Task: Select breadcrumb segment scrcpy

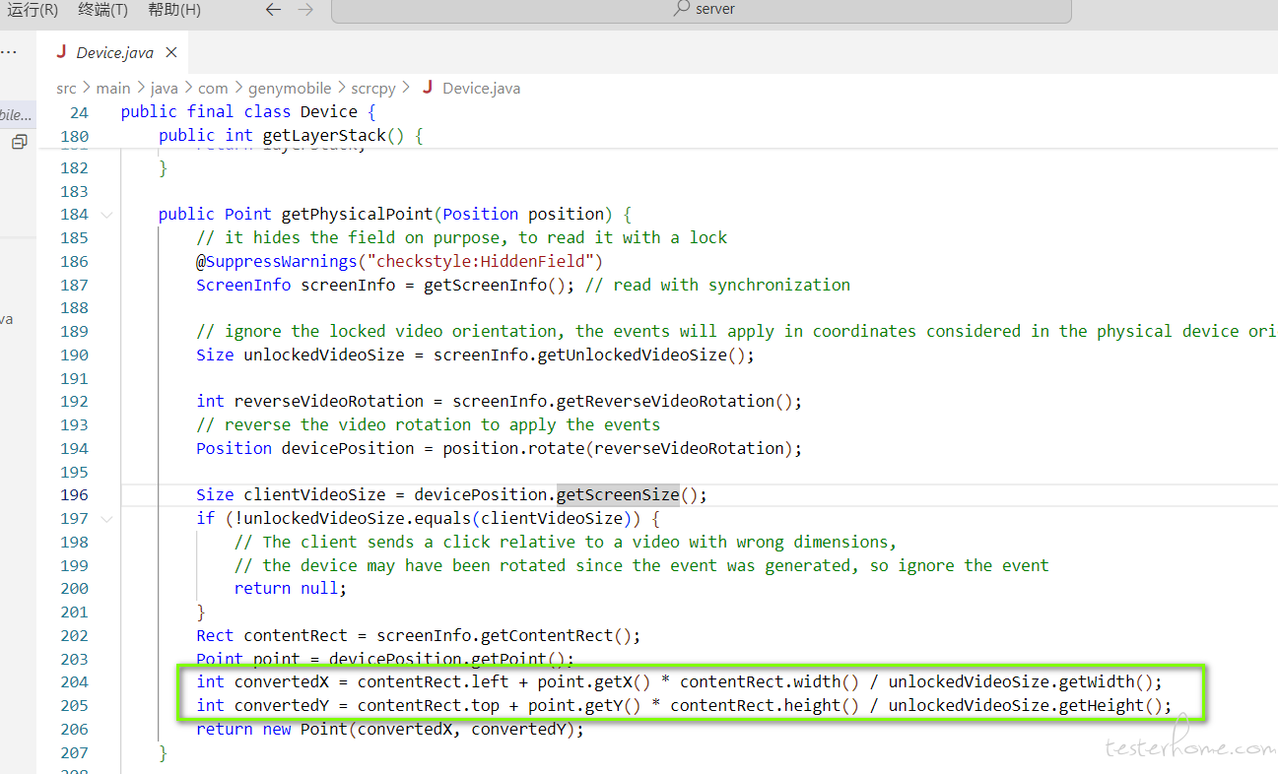Action: click(x=373, y=89)
